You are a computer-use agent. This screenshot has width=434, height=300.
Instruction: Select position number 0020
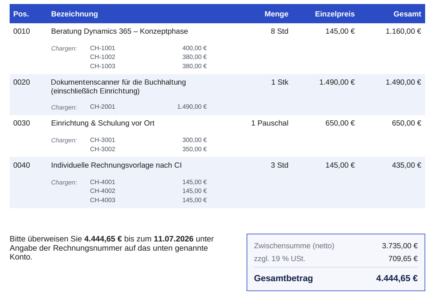pos(22,82)
